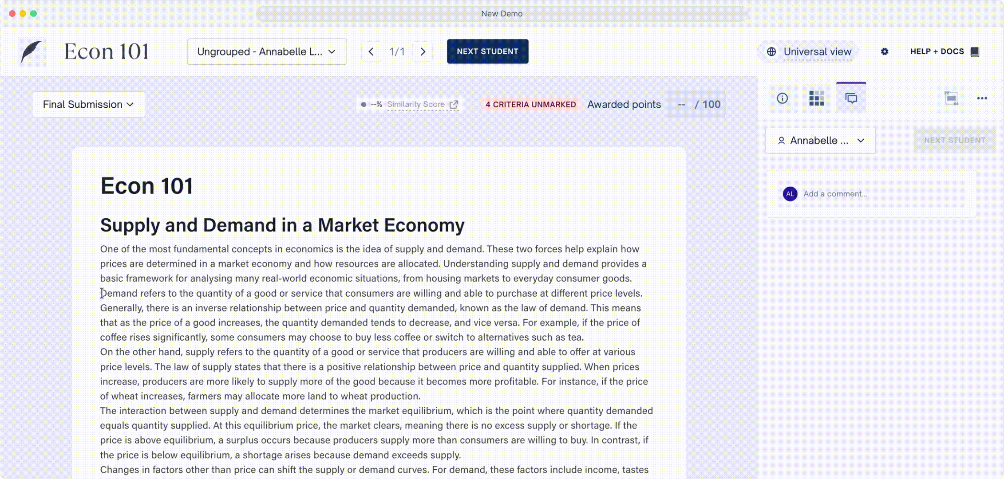Expand the Annabelle dropdown in sidebar
Viewport: 1004px width, 479px height.
pyautogui.click(x=820, y=140)
